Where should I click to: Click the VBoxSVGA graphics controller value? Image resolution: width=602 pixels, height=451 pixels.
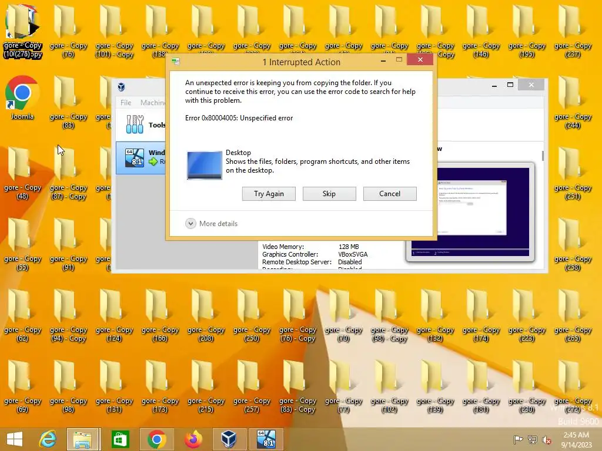(x=353, y=254)
